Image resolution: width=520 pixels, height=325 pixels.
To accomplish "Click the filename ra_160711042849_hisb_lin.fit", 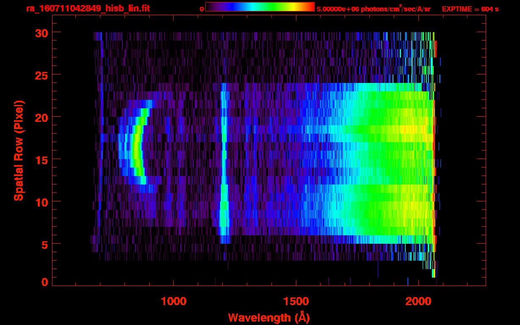I will click(x=88, y=8).
